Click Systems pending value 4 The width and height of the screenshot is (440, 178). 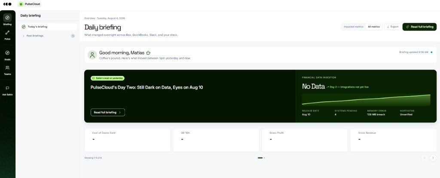335,115
